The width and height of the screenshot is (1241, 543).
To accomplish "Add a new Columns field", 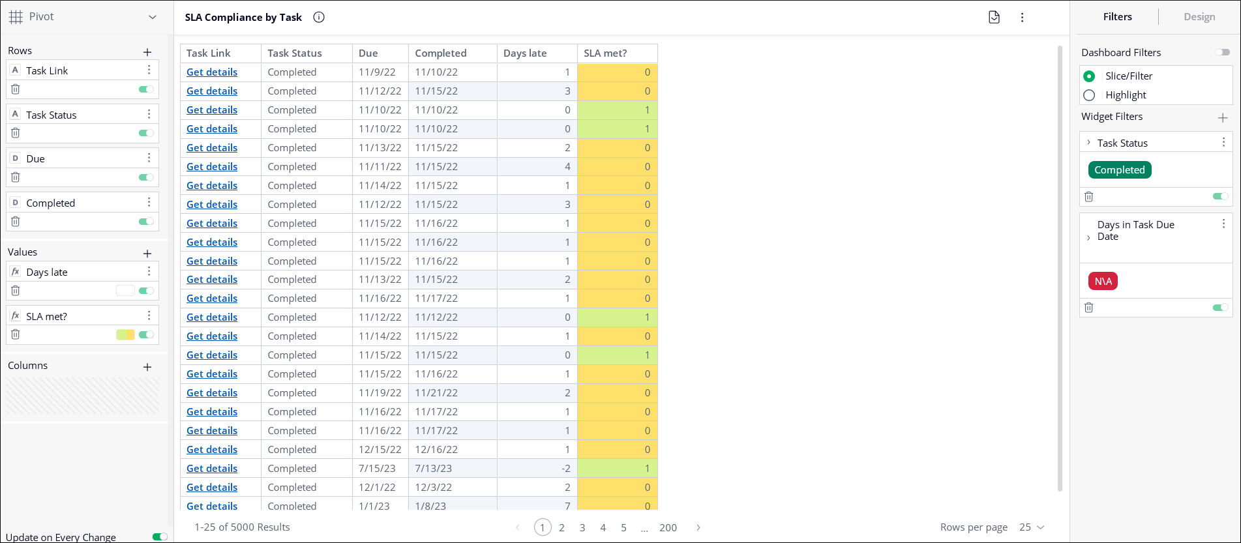I will [147, 367].
